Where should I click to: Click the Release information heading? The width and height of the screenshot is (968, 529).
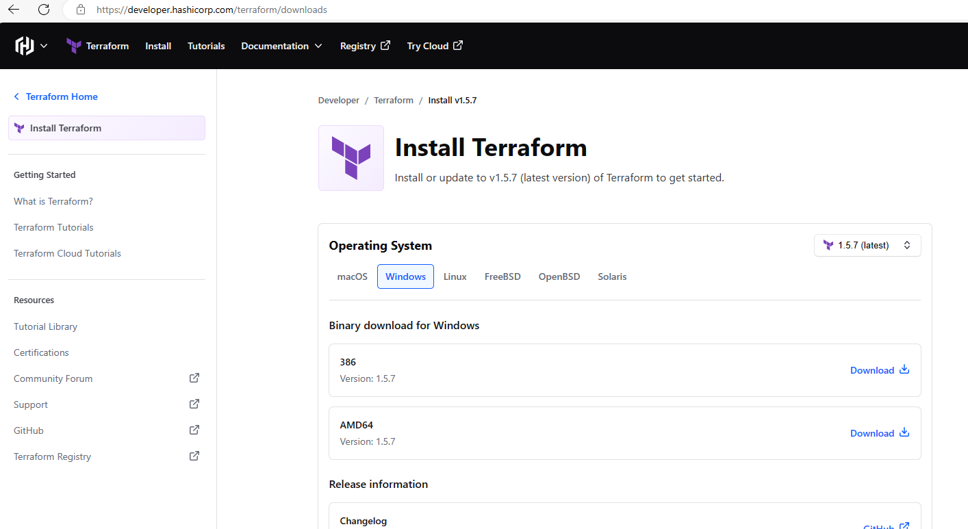[379, 484]
